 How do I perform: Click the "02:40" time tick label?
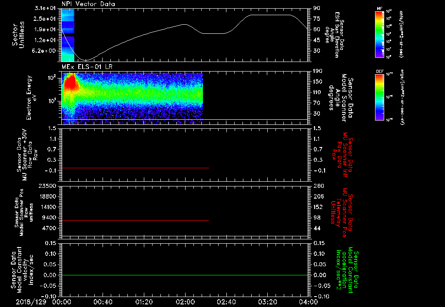point(226,302)
